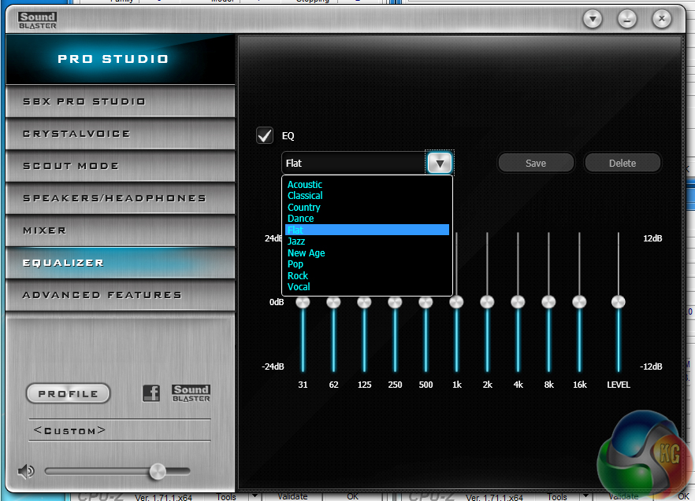
Task: Click the Sound Blaster logo in title bar
Action: coord(38,20)
